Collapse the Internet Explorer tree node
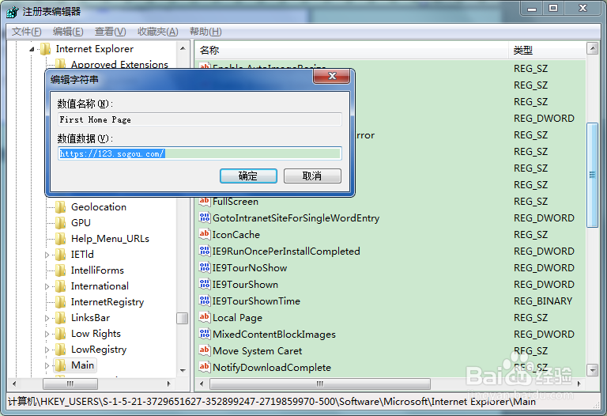Screen dimensions: 607x416 (32, 49)
